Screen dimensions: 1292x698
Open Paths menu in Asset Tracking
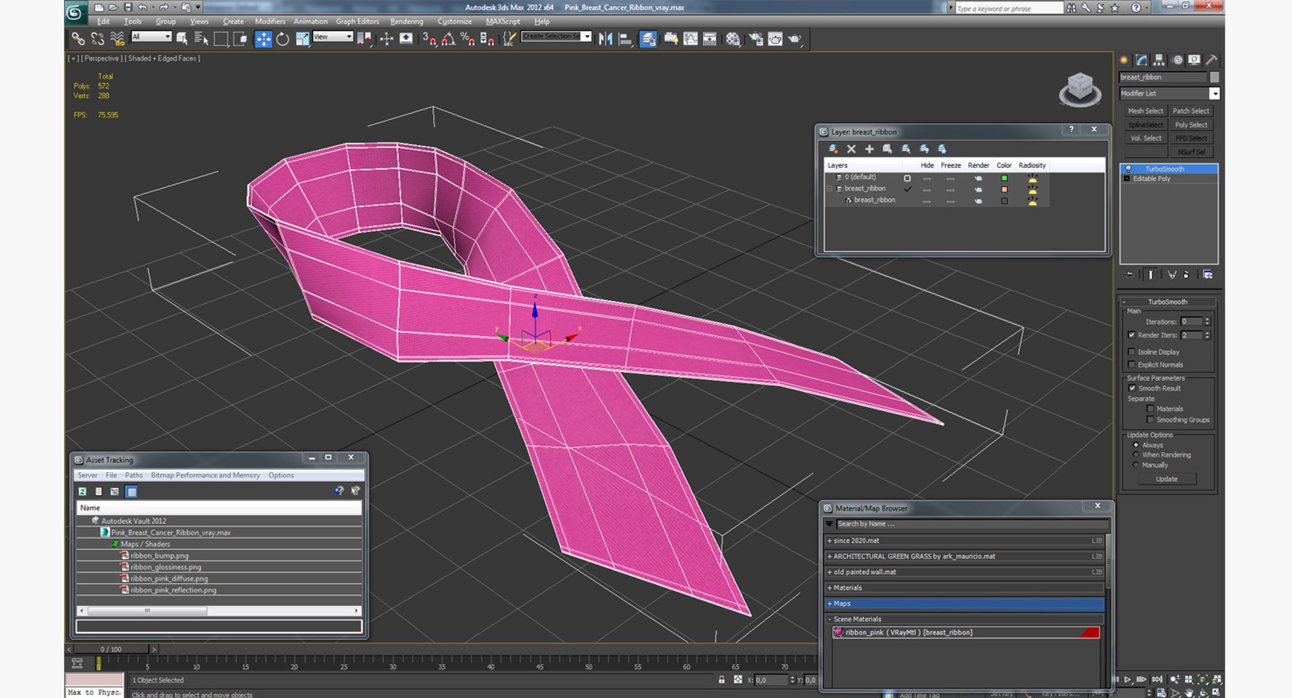click(134, 475)
